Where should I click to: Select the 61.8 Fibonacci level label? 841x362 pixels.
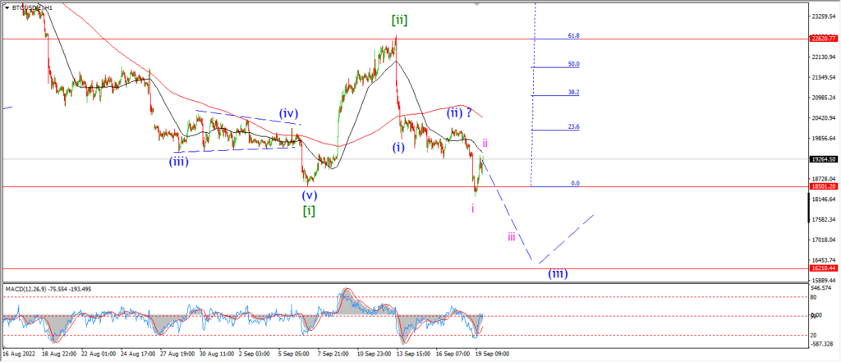pyautogui.click(x=573, y=35)
